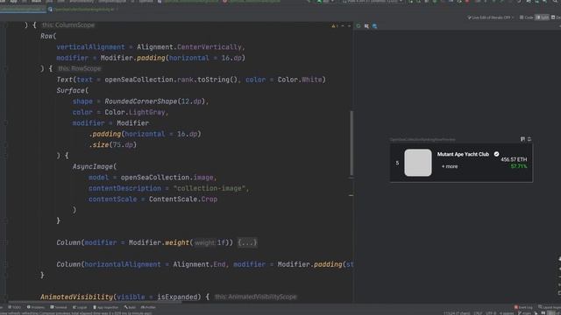Open the 'main' git branch widget
This screenshot has width=561, height=315.
tap(524, 313)
